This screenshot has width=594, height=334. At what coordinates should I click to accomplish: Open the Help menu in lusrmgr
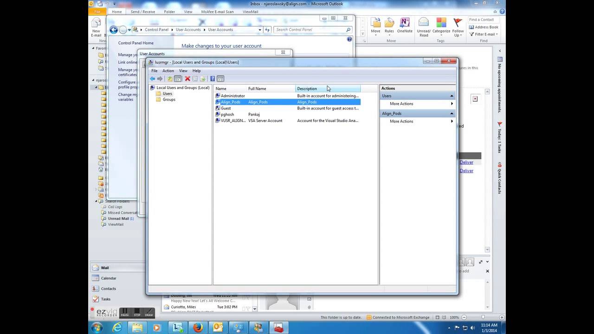tap(197, 71)
